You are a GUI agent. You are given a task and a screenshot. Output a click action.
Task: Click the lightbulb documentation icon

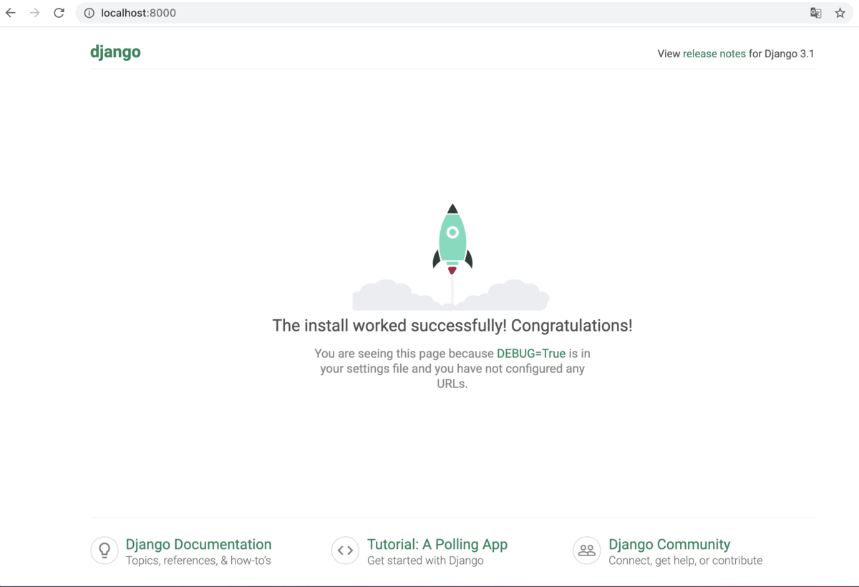tap(105, 550)
